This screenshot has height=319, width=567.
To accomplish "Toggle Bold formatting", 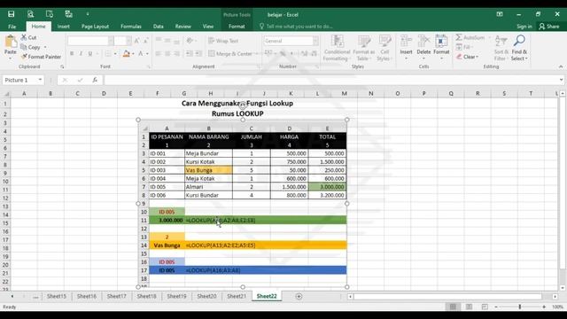I will pyautogui.click(x=72, y=53).
